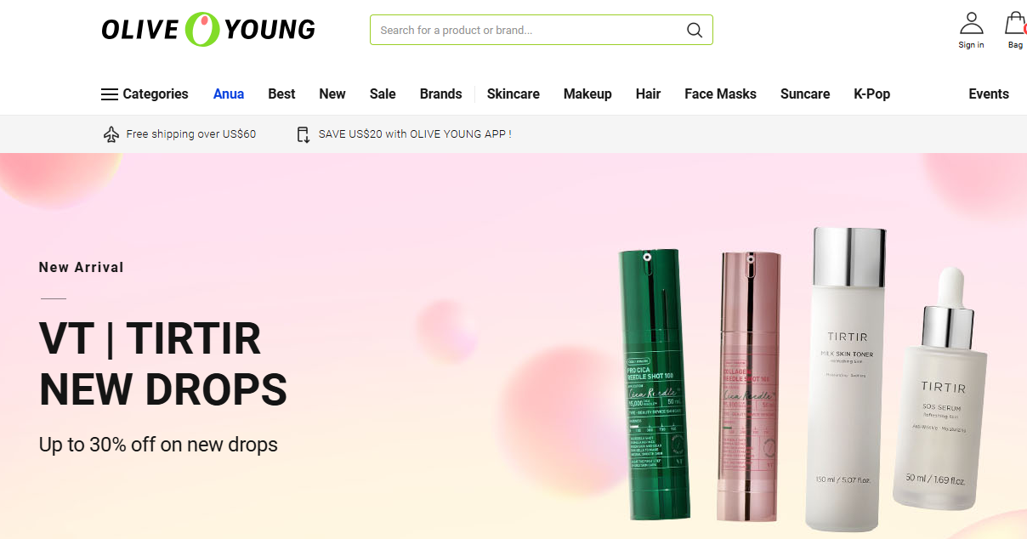Viewport: 1027px width, 539px height.
Task: Select Skincare in the navigation bar
Action: click(513, 94)
